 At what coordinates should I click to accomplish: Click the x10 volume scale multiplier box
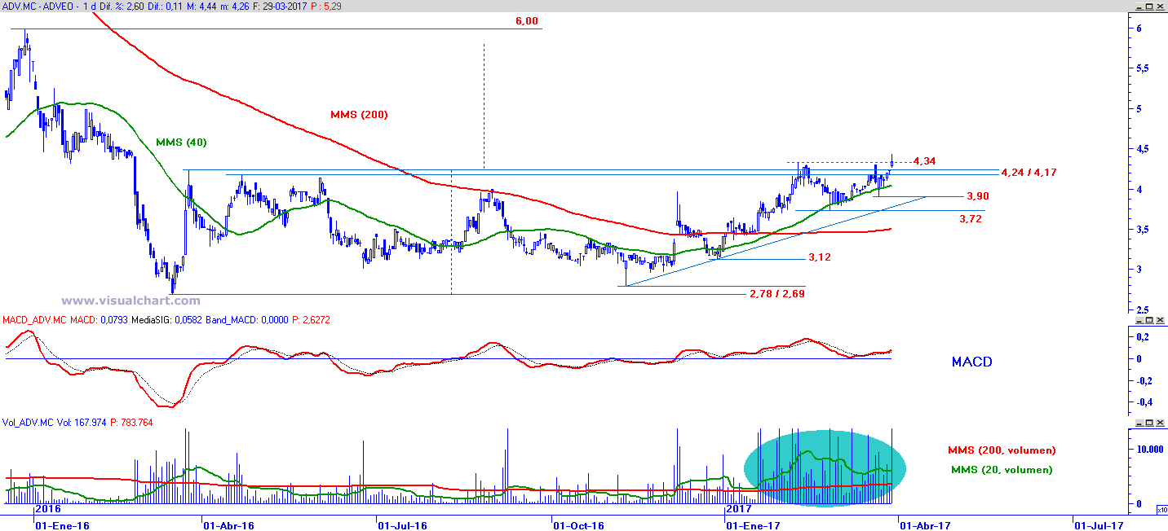point(1161,509)
